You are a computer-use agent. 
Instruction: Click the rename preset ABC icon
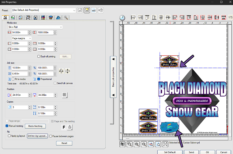pos(94,10)
